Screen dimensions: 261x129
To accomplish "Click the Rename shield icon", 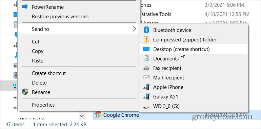I will 25,92.
